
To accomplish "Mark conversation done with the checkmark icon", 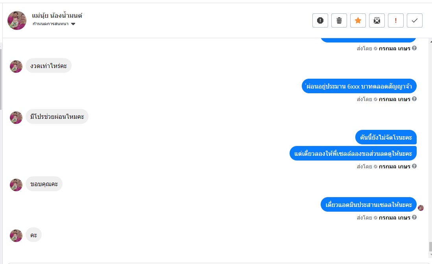I will [x=414, y=20].
